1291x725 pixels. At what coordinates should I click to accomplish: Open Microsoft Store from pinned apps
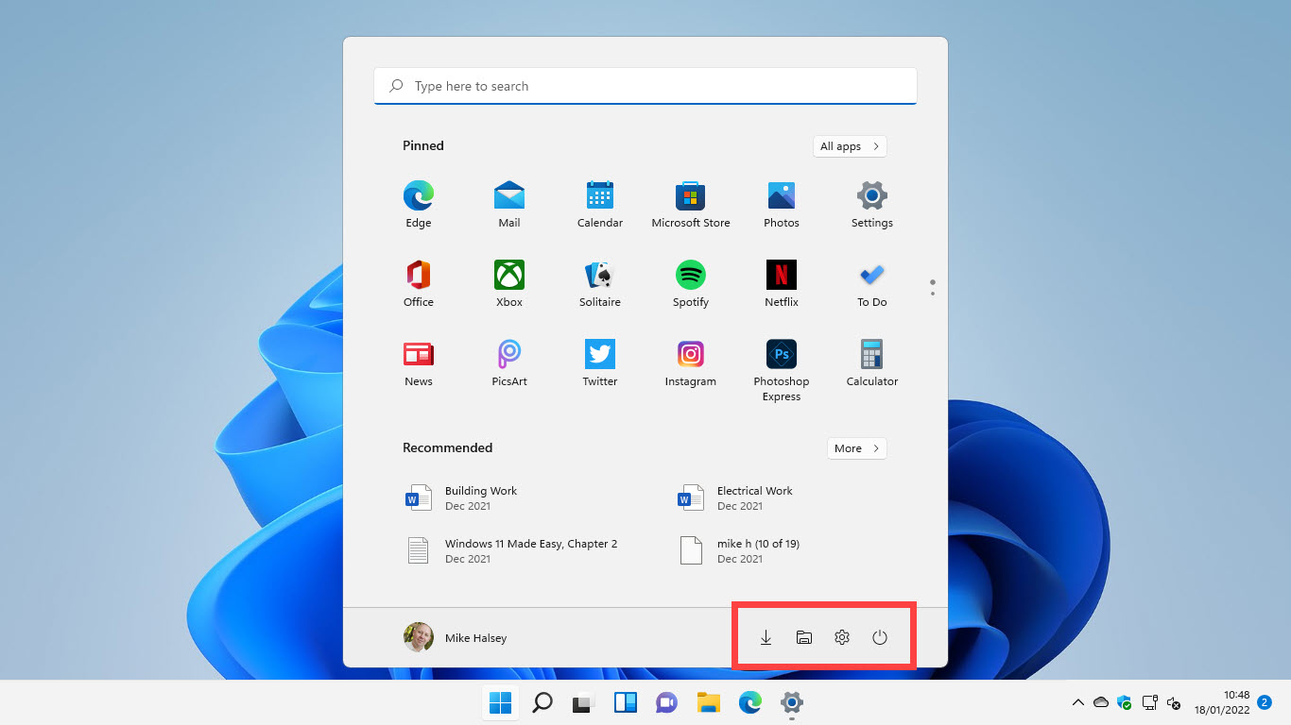691,205
